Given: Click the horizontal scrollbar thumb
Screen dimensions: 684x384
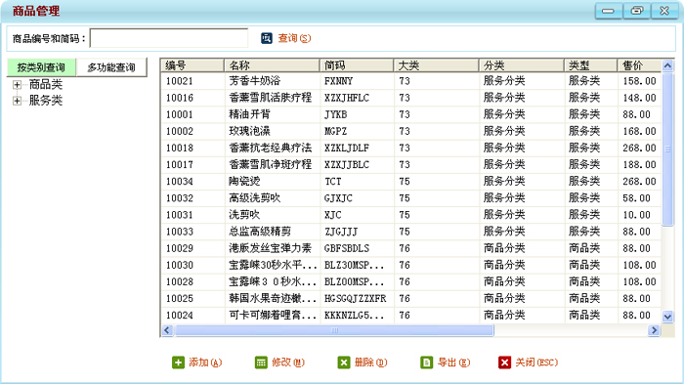Looking at the screenshot, I should [334, 330].
